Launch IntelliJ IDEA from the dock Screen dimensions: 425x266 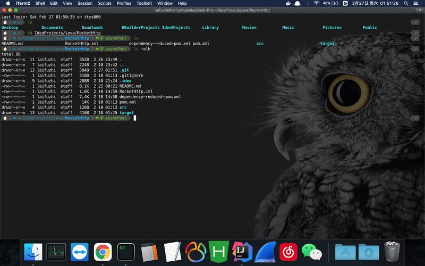pos(242,252)
